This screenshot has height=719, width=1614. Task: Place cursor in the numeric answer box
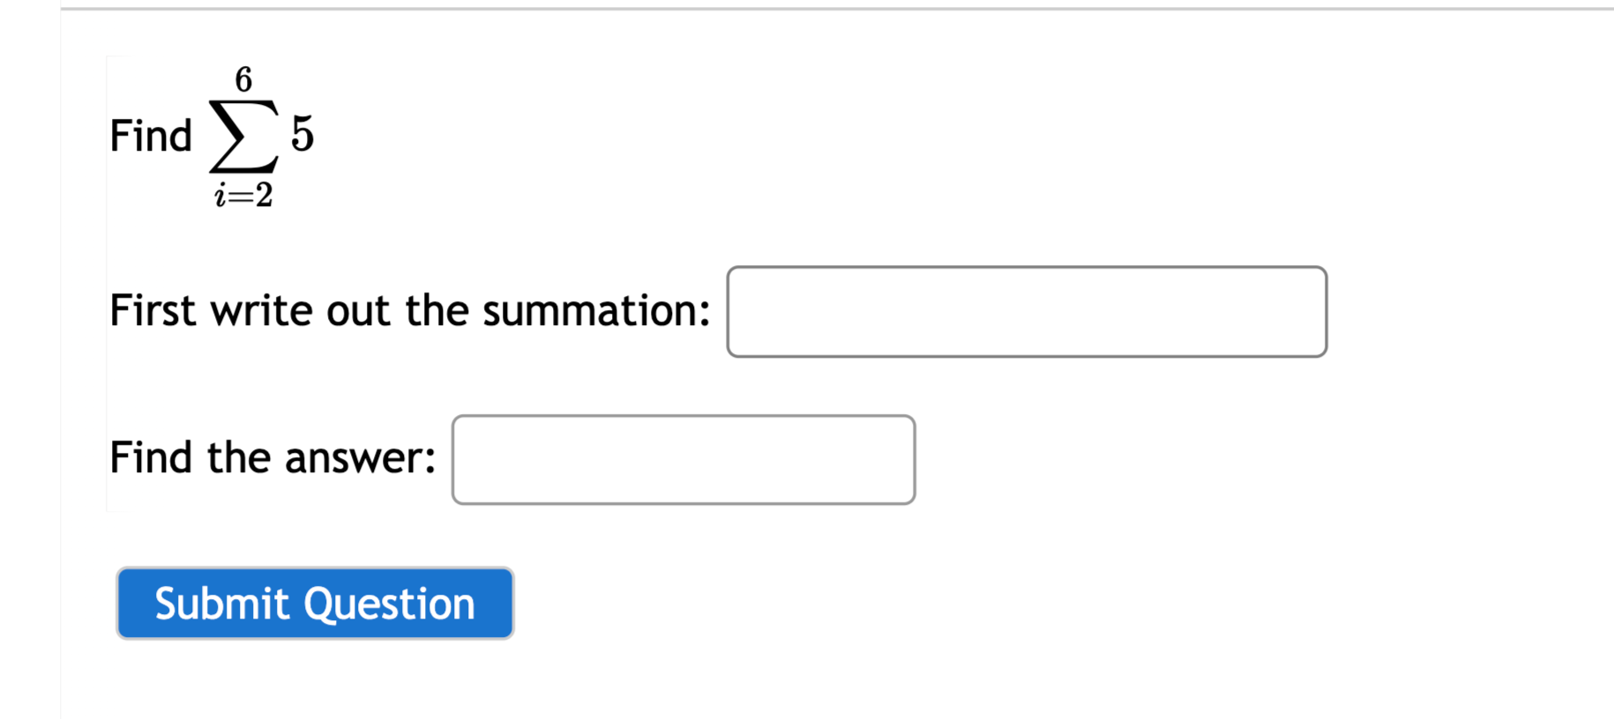tap(683, 459)
